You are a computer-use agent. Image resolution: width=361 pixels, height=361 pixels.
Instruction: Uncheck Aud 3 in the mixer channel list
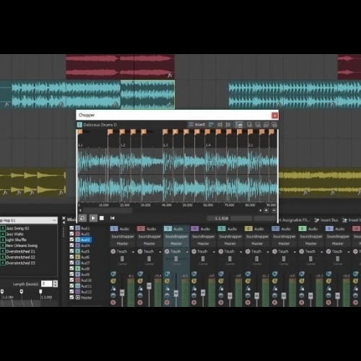coord(71,240)
